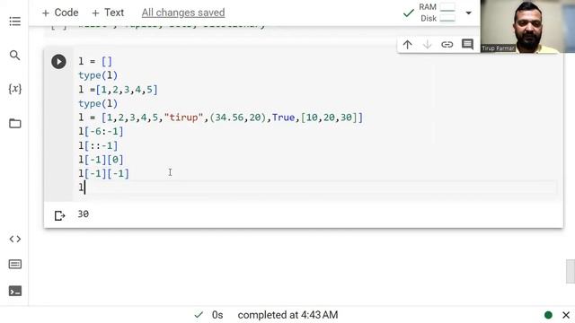Screen dimensions: 575x323
Task: Open the table of contents panel
Action: pos(14,22)
